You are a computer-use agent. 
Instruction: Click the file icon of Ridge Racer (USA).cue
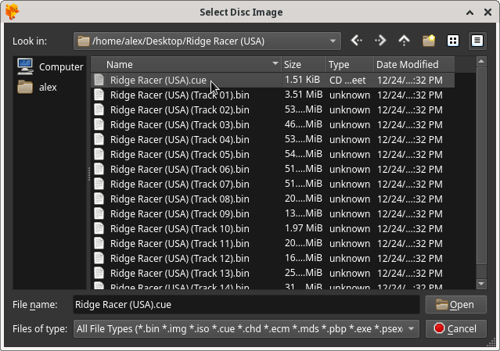tap(99, 80)
